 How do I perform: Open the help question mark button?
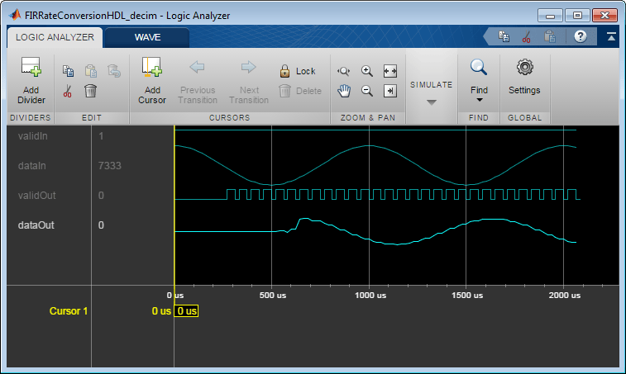click(x=580, y=36)
